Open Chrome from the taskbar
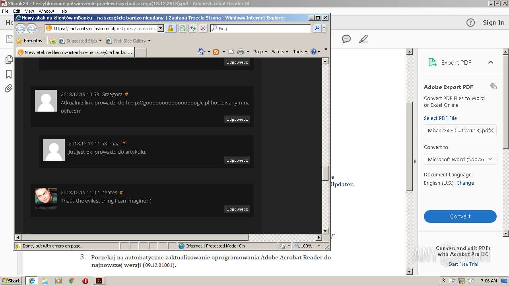This screenshot has width=509, height=286. (72, 281)
